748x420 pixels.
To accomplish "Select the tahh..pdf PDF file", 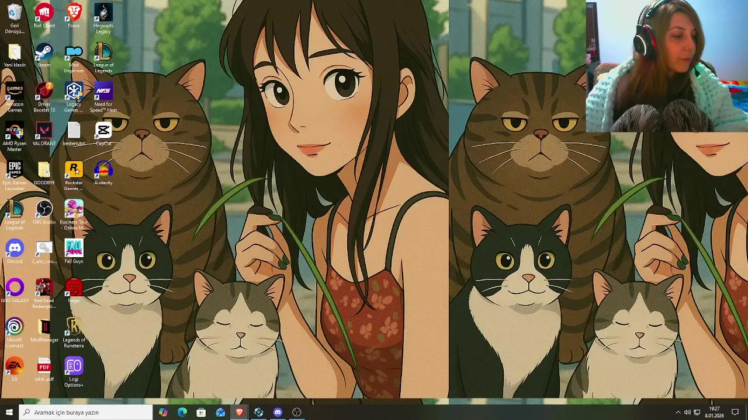I will tap(44, 369).
